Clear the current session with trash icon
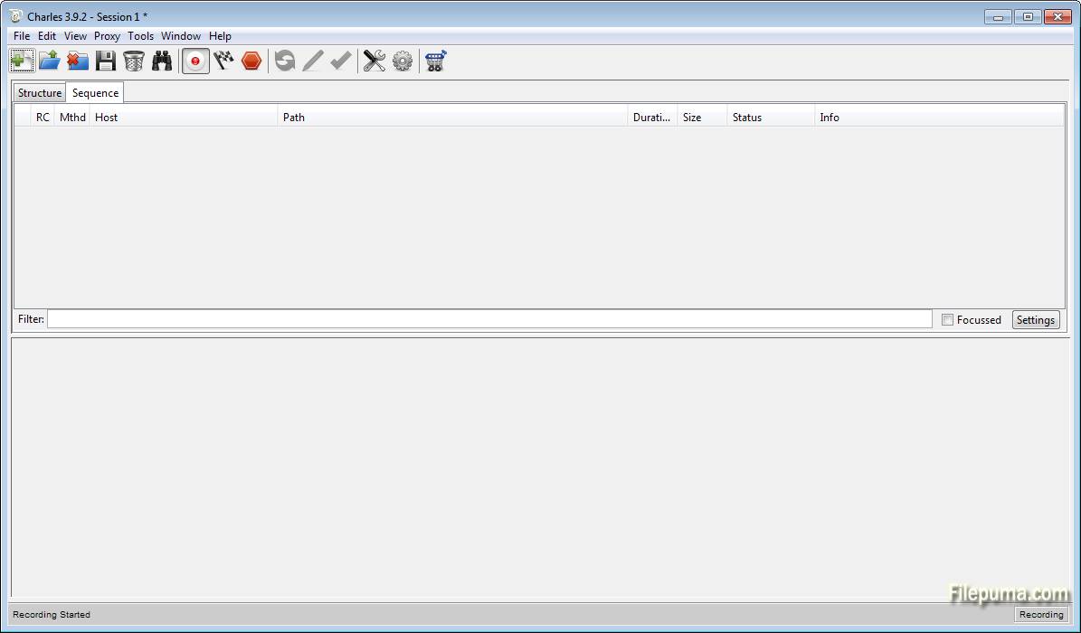1081x633 pixels. point(133,61)
